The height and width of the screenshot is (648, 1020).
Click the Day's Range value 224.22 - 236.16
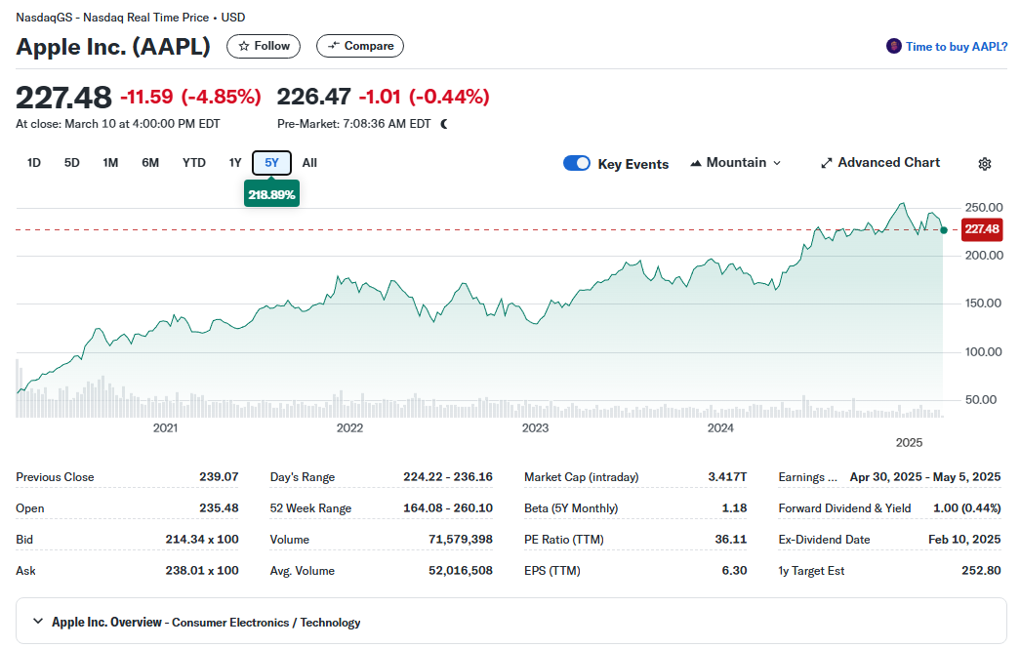click(448, 477)
